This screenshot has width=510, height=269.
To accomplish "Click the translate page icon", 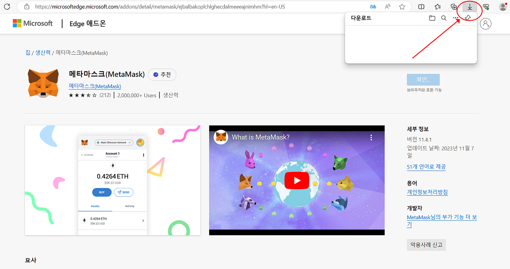I will pos(373,7).
